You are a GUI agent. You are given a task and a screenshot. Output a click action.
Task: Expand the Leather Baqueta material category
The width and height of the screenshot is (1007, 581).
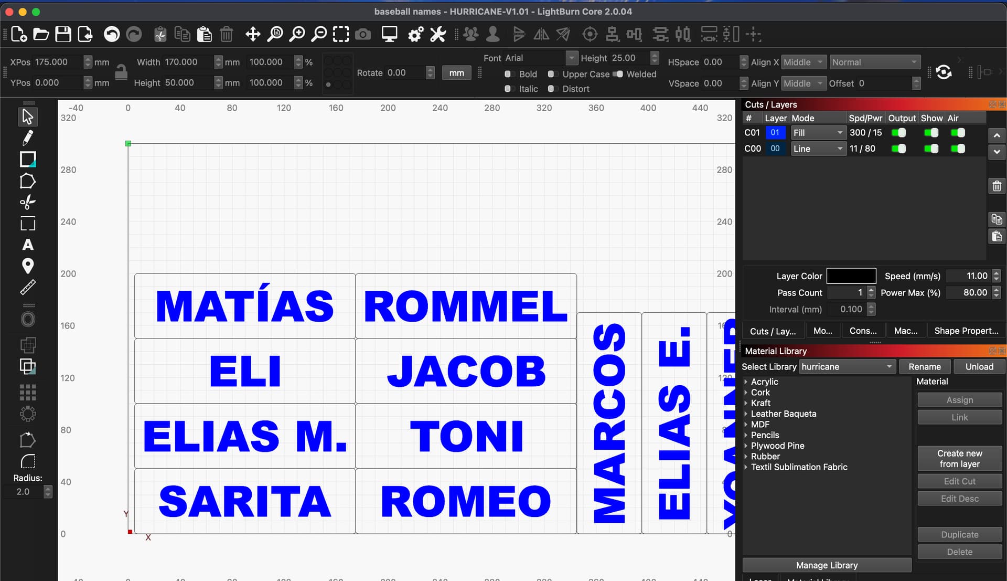click(746, 414)
